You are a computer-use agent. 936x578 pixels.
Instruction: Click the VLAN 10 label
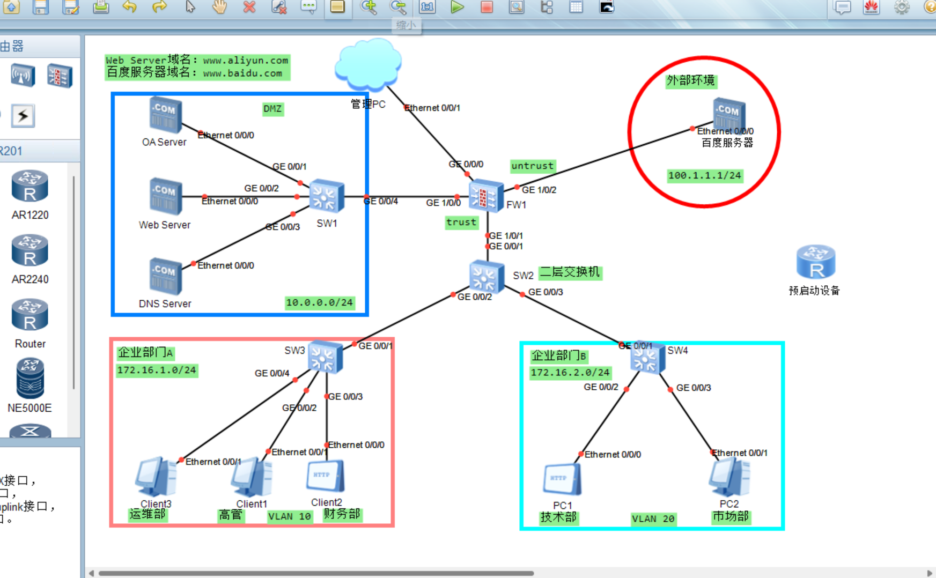click(x=290, y=516)
